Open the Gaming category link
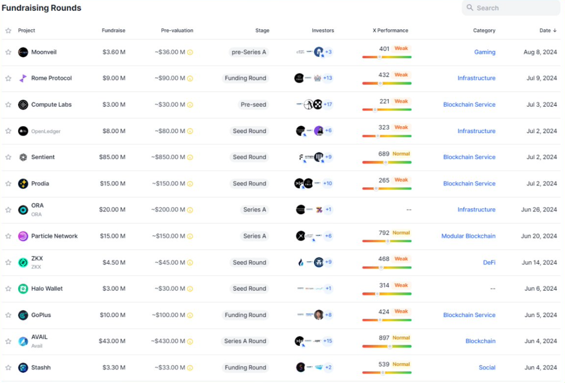 click(x=485, y=52)
